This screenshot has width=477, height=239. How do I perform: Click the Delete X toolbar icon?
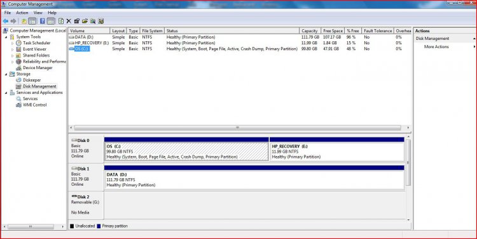pos(69,21)
